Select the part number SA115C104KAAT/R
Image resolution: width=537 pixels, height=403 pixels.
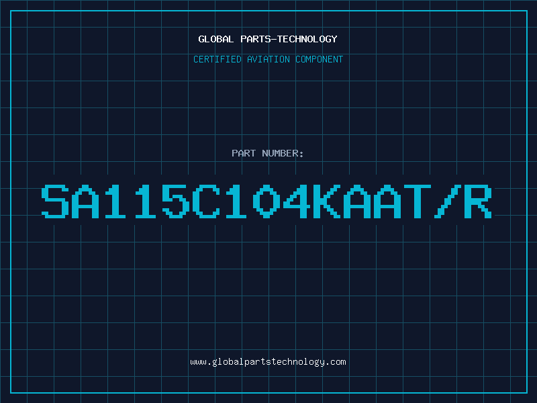pos(266,201)
